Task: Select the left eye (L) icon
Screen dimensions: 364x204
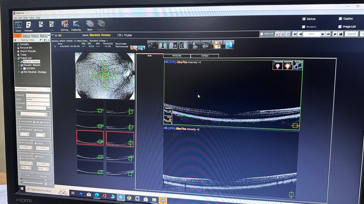Action: click(183, 45)
